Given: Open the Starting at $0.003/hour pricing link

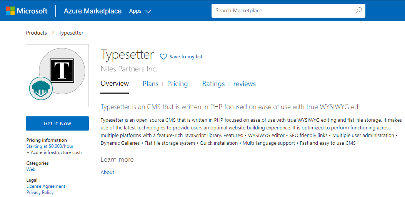Looking at the screenshot, I should click(x=50, y=146).
